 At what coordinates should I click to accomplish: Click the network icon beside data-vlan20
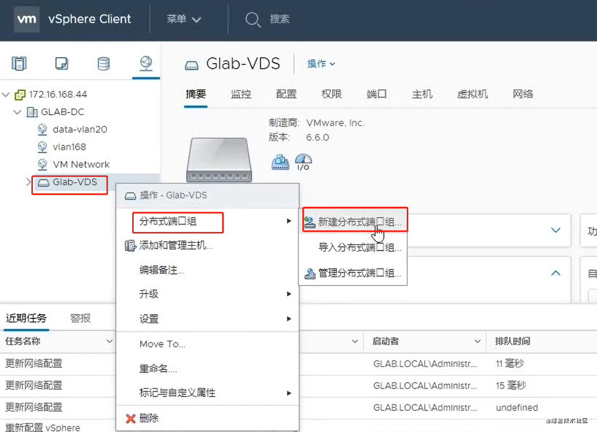[42, 130]
